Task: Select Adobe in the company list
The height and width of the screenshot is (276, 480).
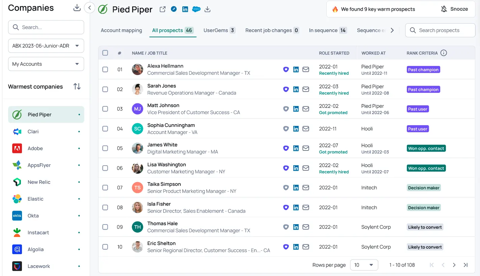Action: tap(35, 148)
